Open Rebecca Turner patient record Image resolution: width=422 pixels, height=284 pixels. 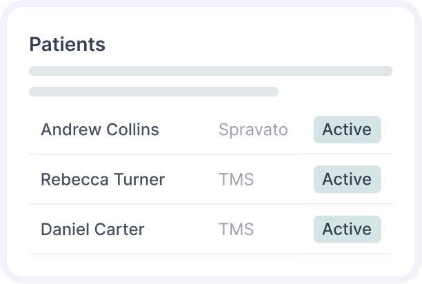103,179
